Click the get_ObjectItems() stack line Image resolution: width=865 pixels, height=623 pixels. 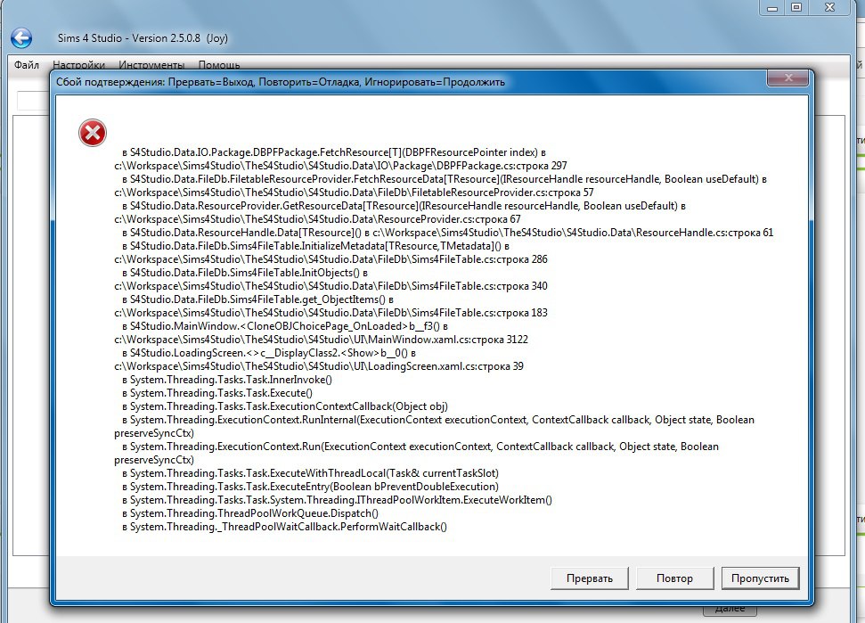point(257,299)
